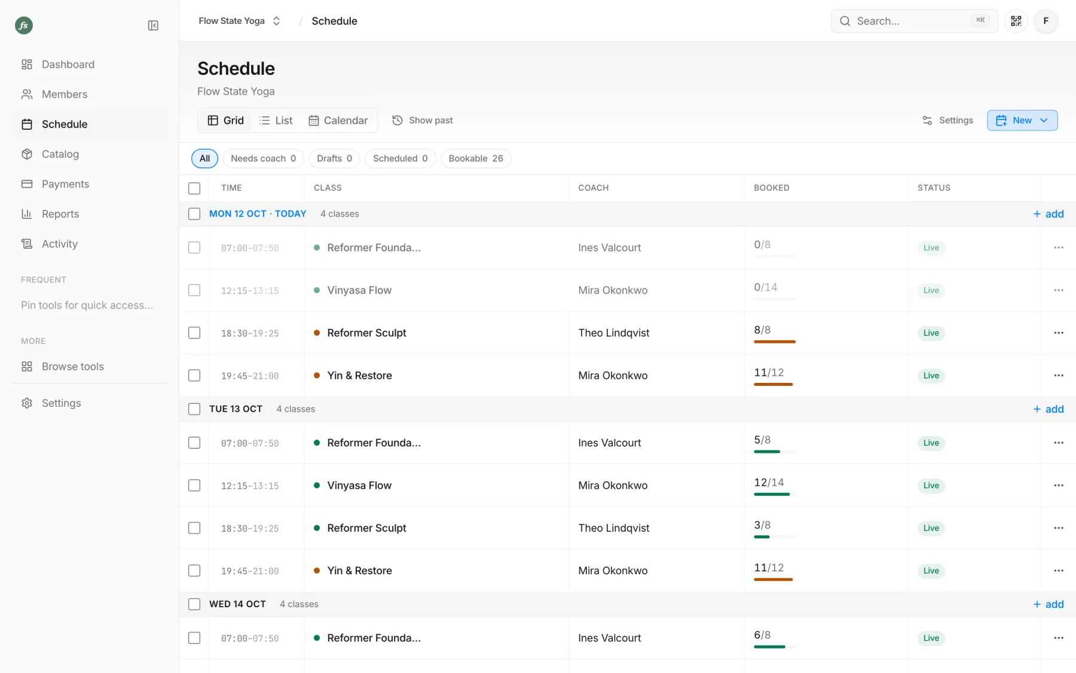The width and height of the screenshot is (1076, 673).
Task: Open Payments from sidebar
Action: (x=89, y=184)
